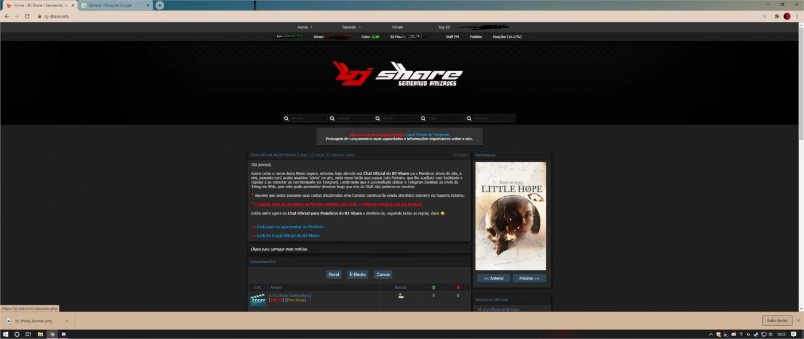Click to load more news (Clique para carregar)
The image size is (804, 339).
[x=279, y=249]
